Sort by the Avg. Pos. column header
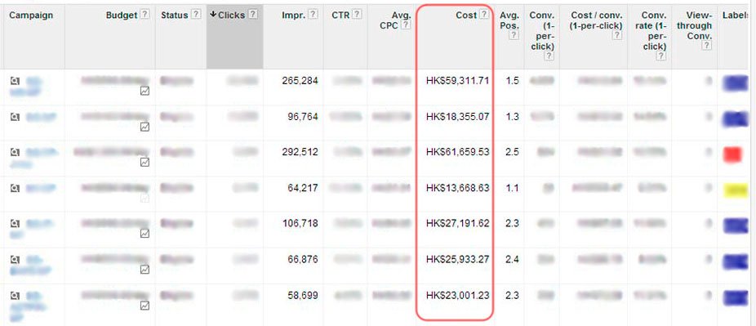Viewport: 756px width, 326px height. 509,20
